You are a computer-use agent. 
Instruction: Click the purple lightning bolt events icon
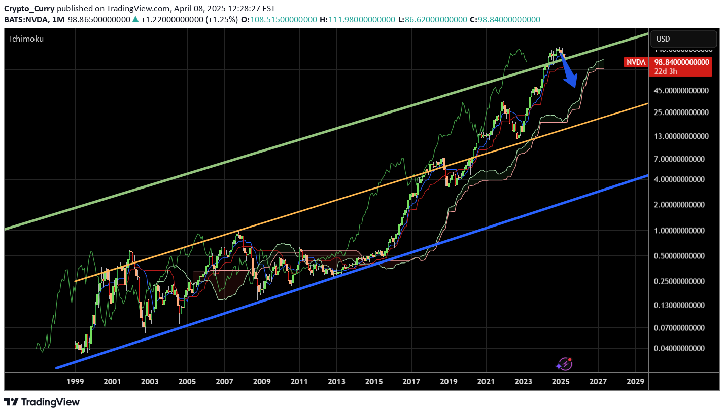(564, 364)
